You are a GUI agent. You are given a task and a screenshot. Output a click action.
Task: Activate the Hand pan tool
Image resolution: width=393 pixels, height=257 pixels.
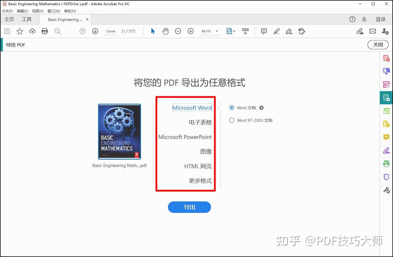[165, 31]
